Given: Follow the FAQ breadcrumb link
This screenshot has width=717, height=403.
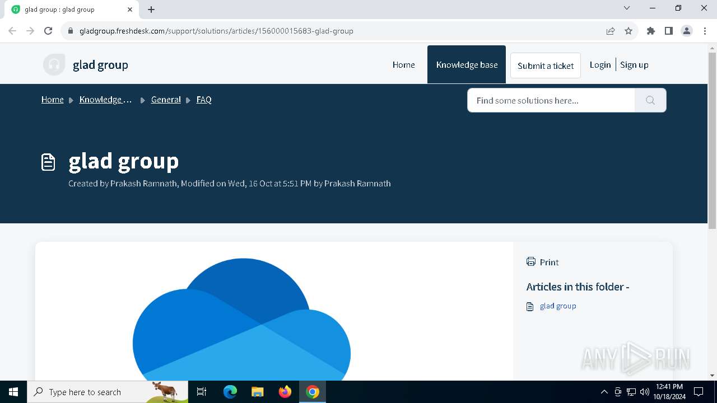Looking at the screenshot, I should [204, 100].
